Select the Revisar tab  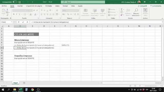(x=65, y=6)
